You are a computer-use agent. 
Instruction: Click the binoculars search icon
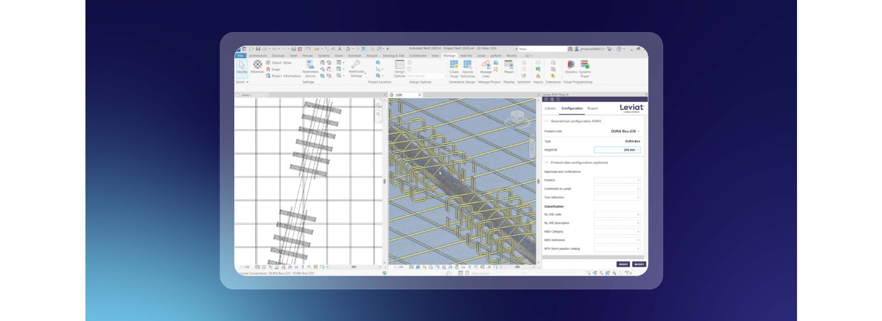pos(570,49)
